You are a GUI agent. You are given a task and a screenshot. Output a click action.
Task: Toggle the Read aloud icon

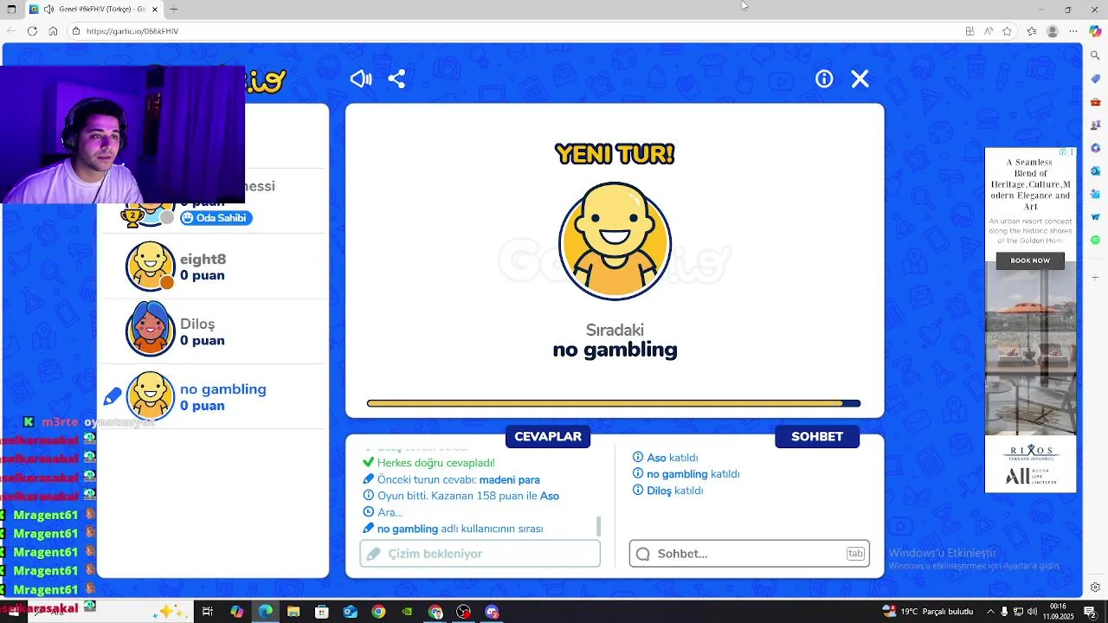(989, 31)
